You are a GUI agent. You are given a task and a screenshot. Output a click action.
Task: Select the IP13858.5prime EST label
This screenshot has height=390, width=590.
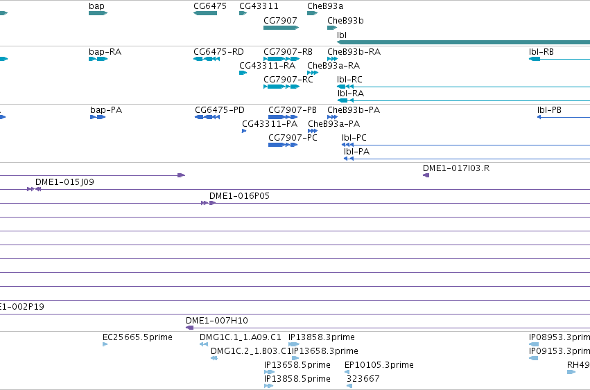point(297,379)
